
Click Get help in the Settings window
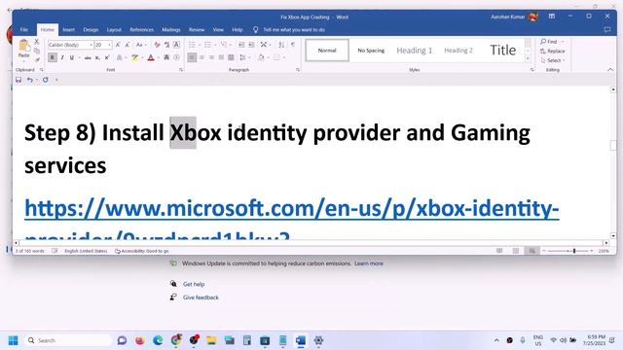click(x=194, y=284)
